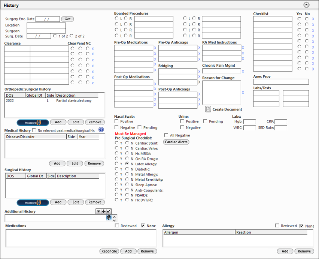Select Y for Cardiac Stent
The image size is (319, 259).
click(x=116, y=143)
